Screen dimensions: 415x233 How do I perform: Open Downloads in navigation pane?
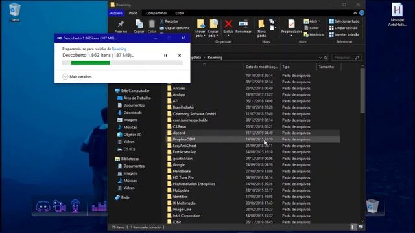130,113
